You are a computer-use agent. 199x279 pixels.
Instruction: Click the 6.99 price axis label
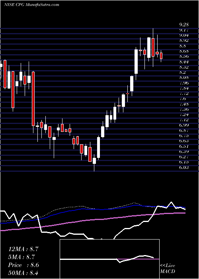click(x=184, y=125)
